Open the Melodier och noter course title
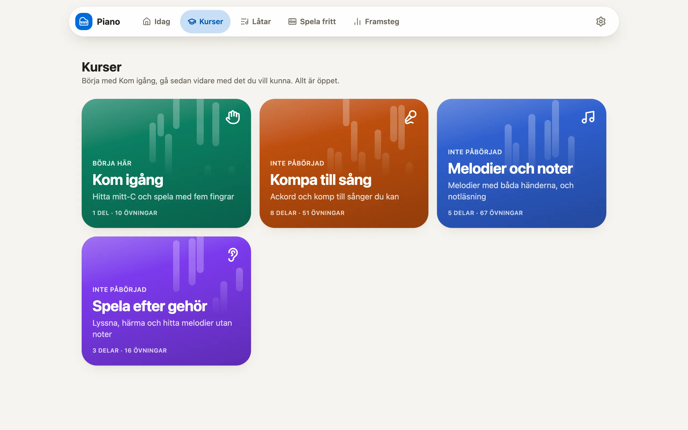Viewport: 688px width, 430px height. [510, 168]
